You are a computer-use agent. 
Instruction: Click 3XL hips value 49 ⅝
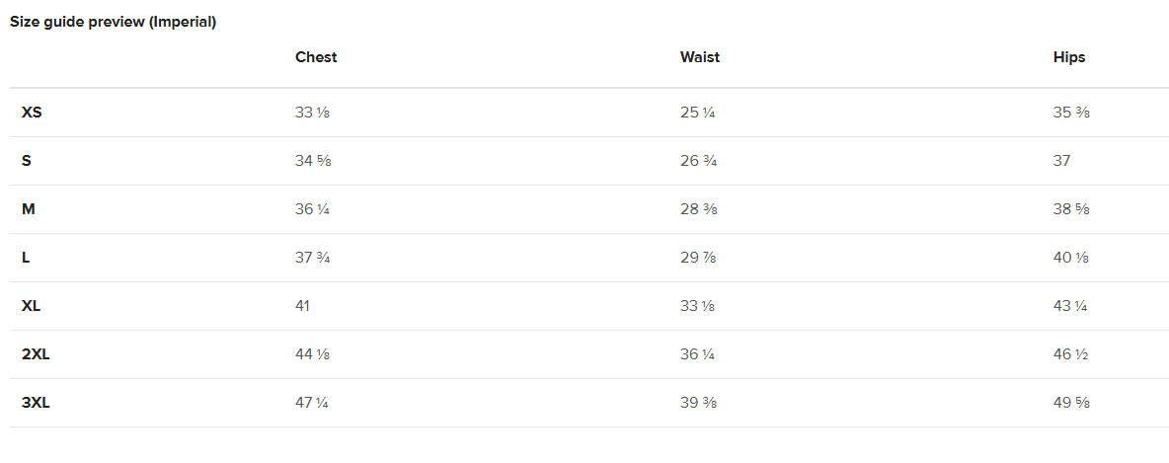1070,403
